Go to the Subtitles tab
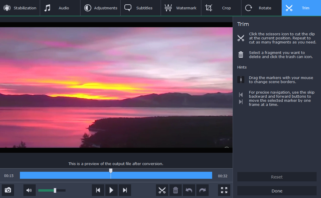 coord(140,8)
